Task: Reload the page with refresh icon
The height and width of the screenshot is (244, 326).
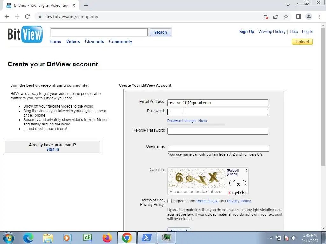Action: pyautogui.click(x=27, y=17)
